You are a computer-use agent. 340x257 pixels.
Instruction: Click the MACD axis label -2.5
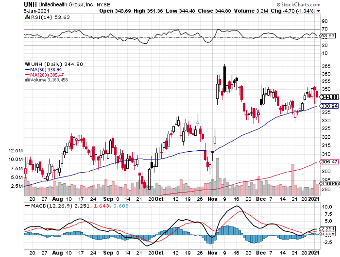click(x=327, y=242)
